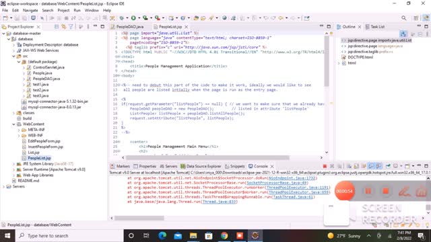Open the Display Selected Console dropdown

pyautogui.click(x=401, y=166)
